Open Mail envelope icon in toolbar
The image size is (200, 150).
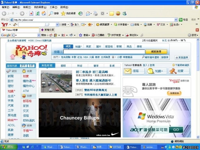(x=88, y=13)
